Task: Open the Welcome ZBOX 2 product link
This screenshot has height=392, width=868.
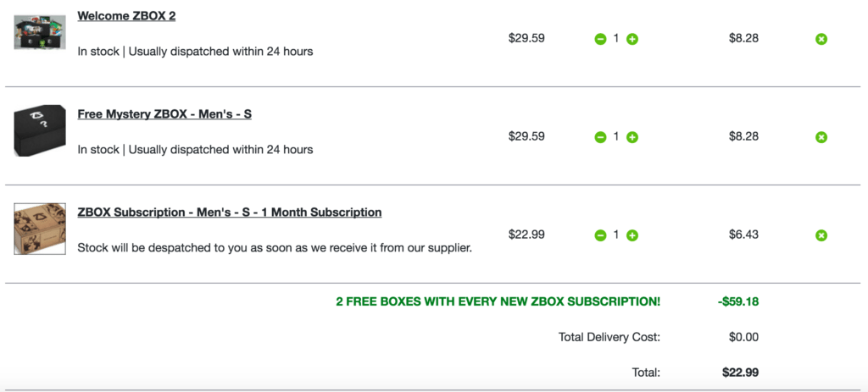Action: click(x=126, y=16)
